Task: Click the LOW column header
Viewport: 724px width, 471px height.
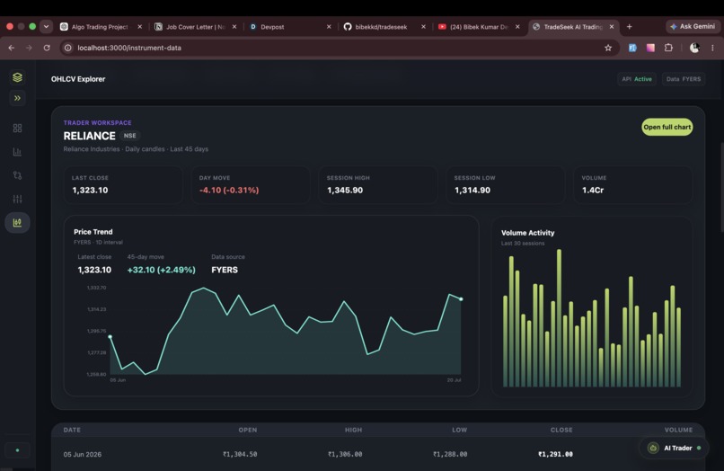Action: (459, 430)
